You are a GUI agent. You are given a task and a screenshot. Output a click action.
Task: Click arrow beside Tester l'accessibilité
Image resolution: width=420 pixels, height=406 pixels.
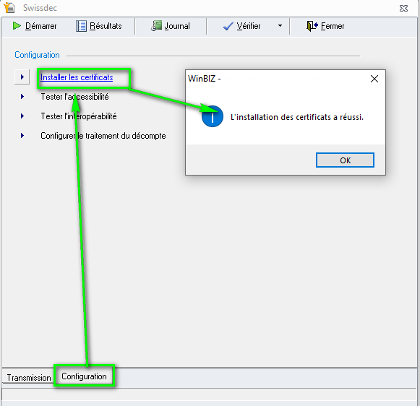coord(22,97)
